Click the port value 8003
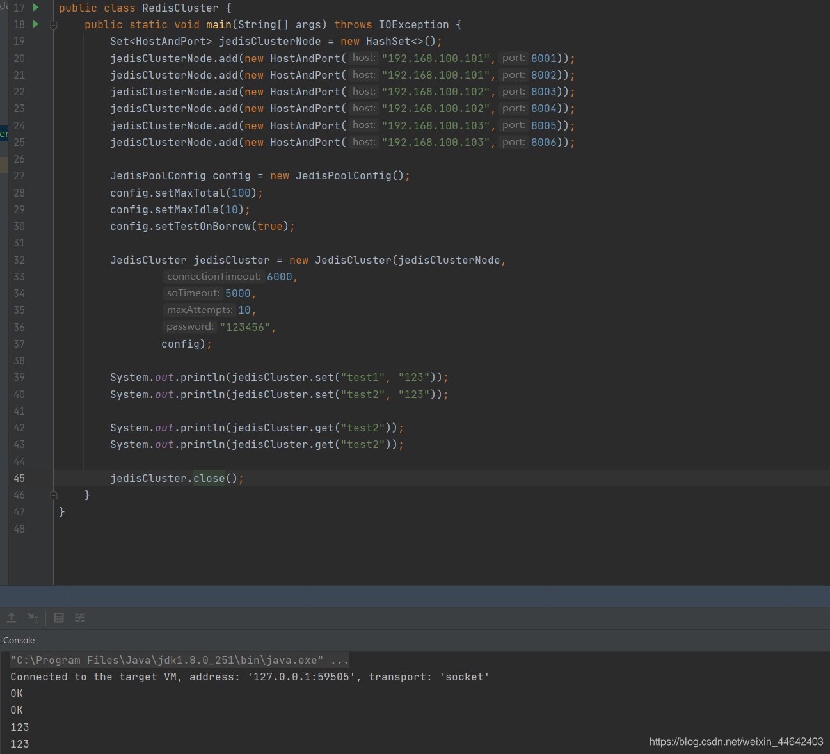Viewport: 830px width, 754px height. click(544, 92)
